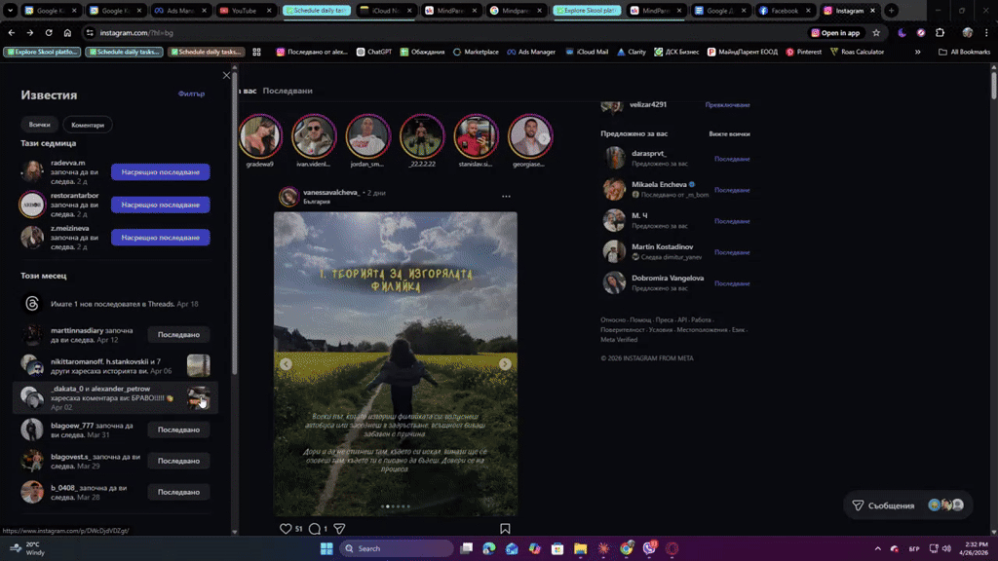
Task: Open Chrome three-dot menu
Action: pyautogui.click(x=986, y=32)
